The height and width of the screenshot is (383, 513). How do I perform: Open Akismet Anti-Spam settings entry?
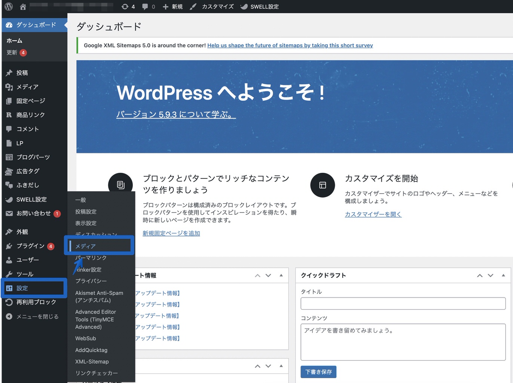99,296
